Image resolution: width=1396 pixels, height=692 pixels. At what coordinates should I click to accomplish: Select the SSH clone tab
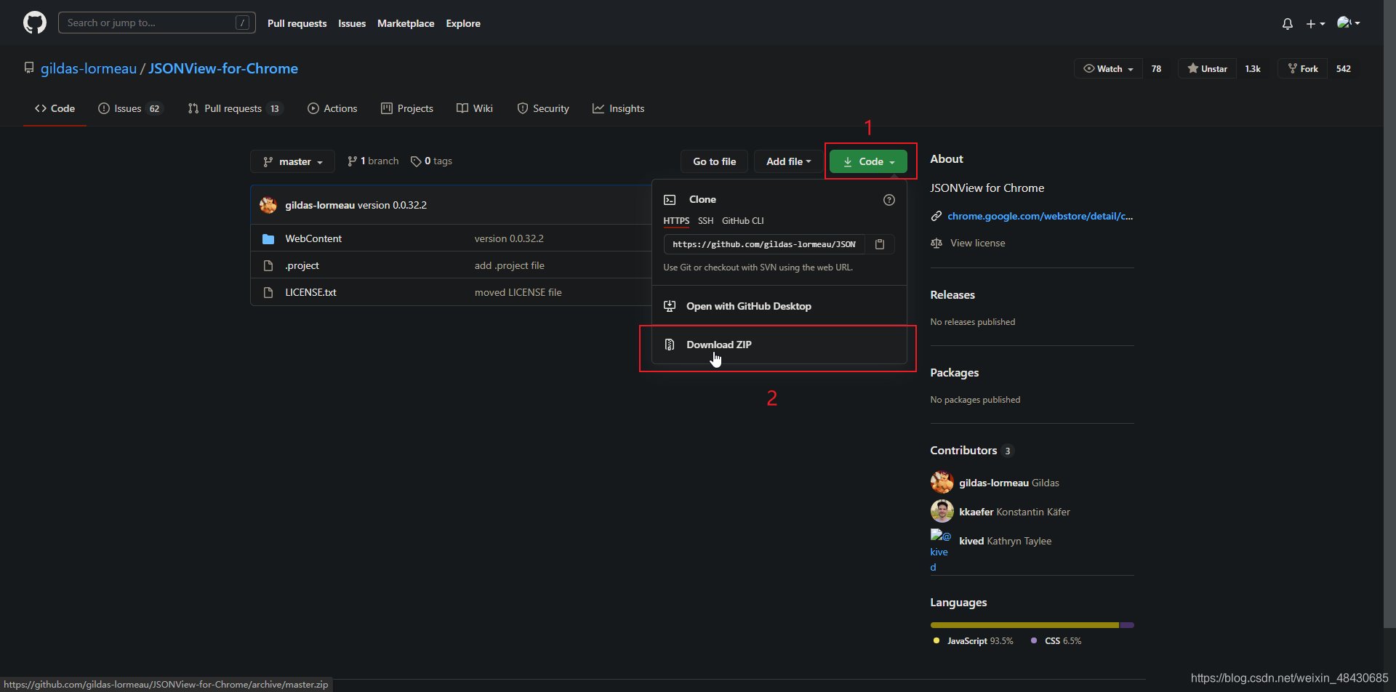pyautogui.click(x=705, y=221)
